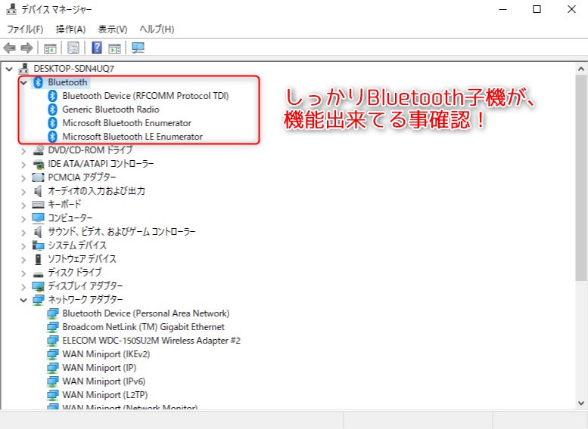The image size is (588, 429).
Task: Minimize the Device Manager window
Action: pos(502,9)
